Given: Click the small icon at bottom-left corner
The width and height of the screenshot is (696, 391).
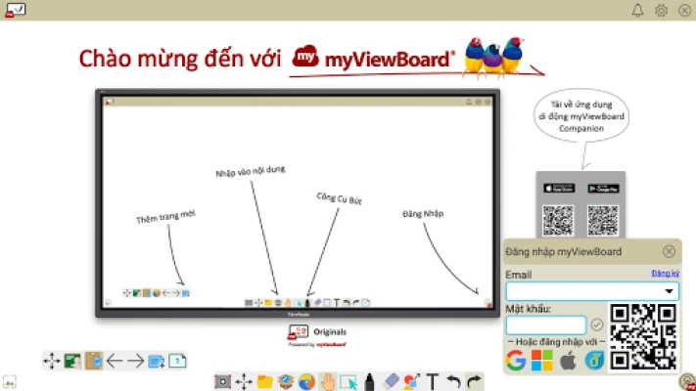Looking at the screenshot, I should pyautogui.click(x=10, y=381).
